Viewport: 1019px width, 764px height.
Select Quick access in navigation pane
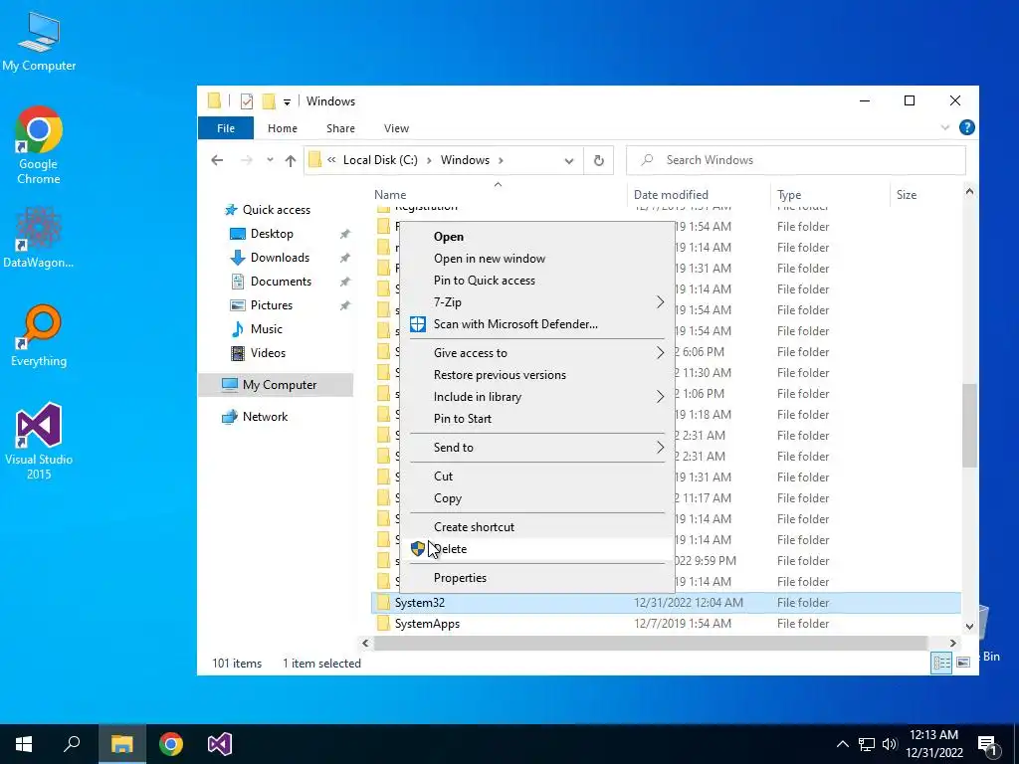pyautogui.click(x=277, y=210)
